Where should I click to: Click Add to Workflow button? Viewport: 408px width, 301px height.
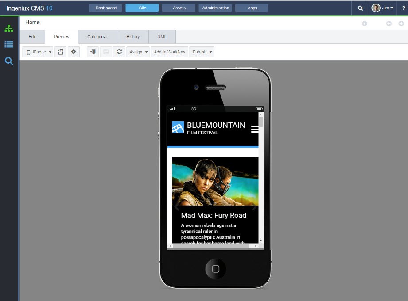click(169, 52)
